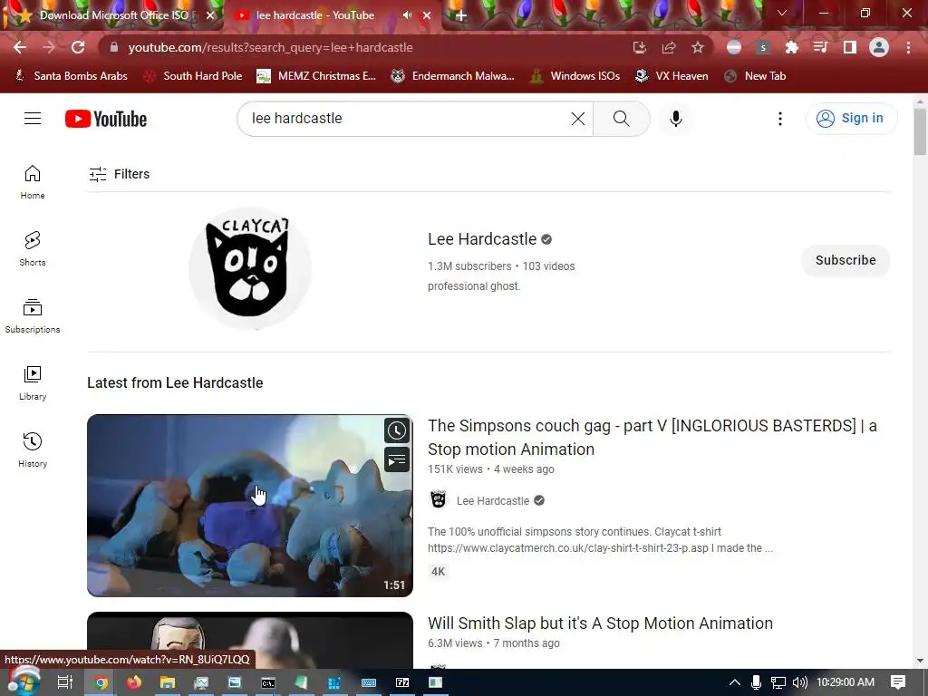
Task: Open the Windows Start button
Action: point(24,682)
